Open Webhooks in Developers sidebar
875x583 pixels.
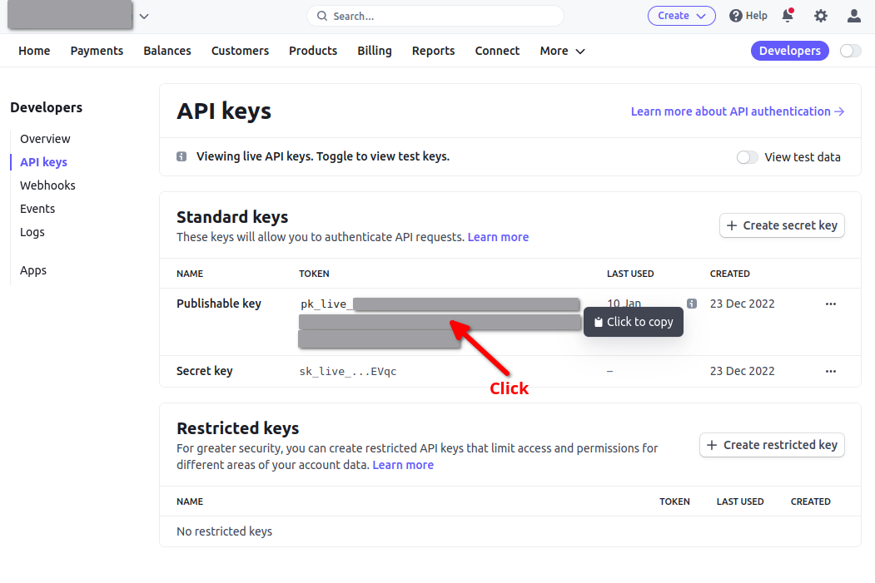(x=47, y=185)
